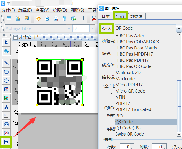The width and height of the screenshot is (182, 149).
Task: Choose HIBC Pas PDF417 option
Action: coord(146,60)
